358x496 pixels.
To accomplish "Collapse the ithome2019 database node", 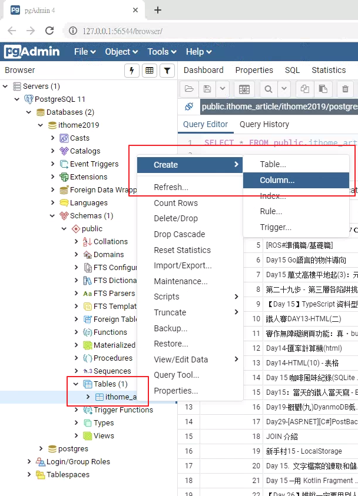I will (41, 125).
